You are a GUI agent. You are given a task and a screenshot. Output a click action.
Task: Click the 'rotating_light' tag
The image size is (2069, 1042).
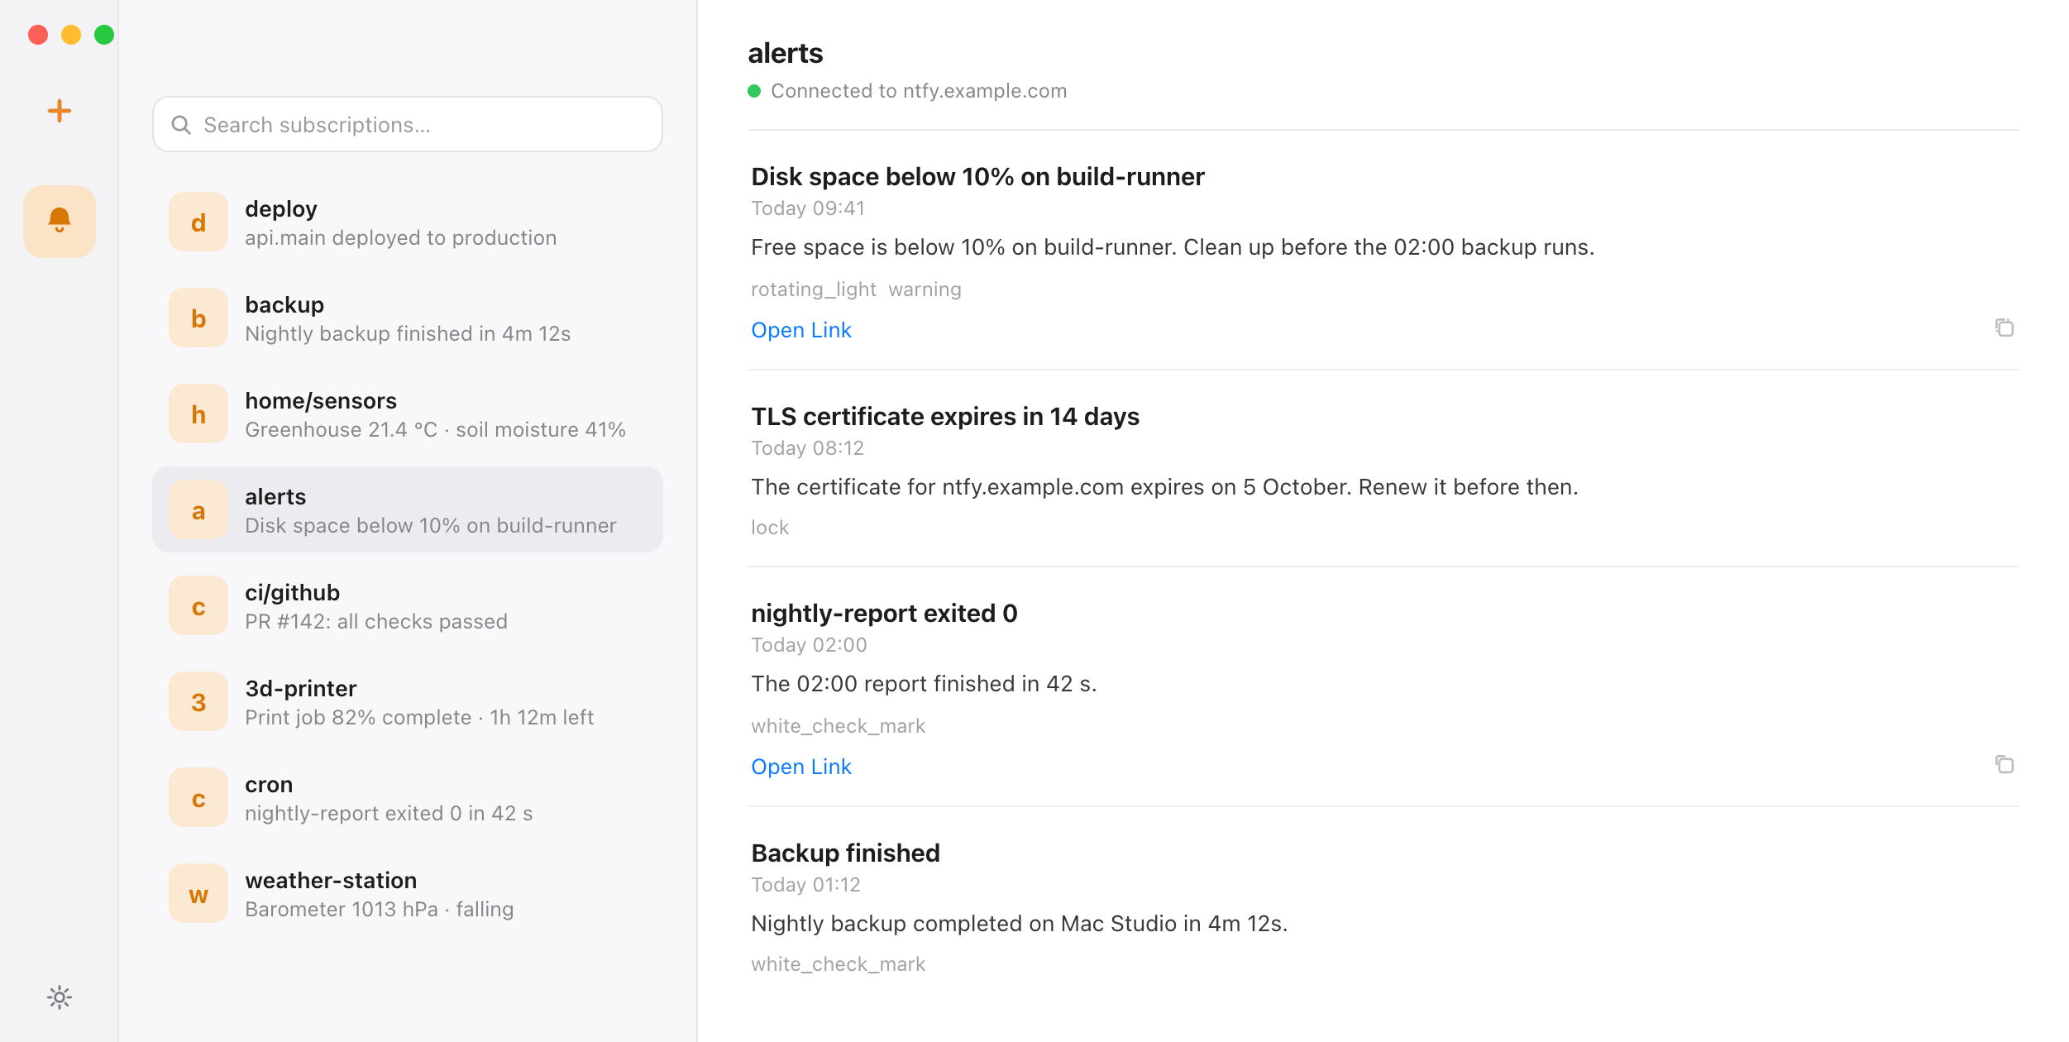point(813,289)
